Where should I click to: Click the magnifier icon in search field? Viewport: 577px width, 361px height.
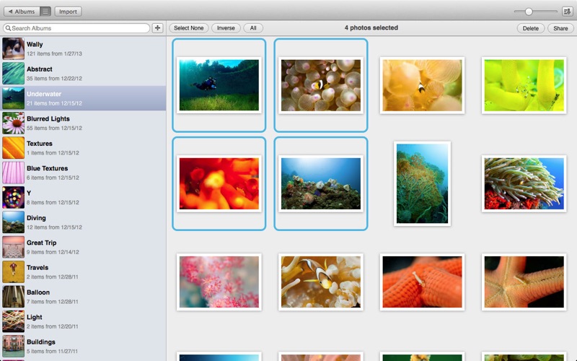click(x=8, y=28)
